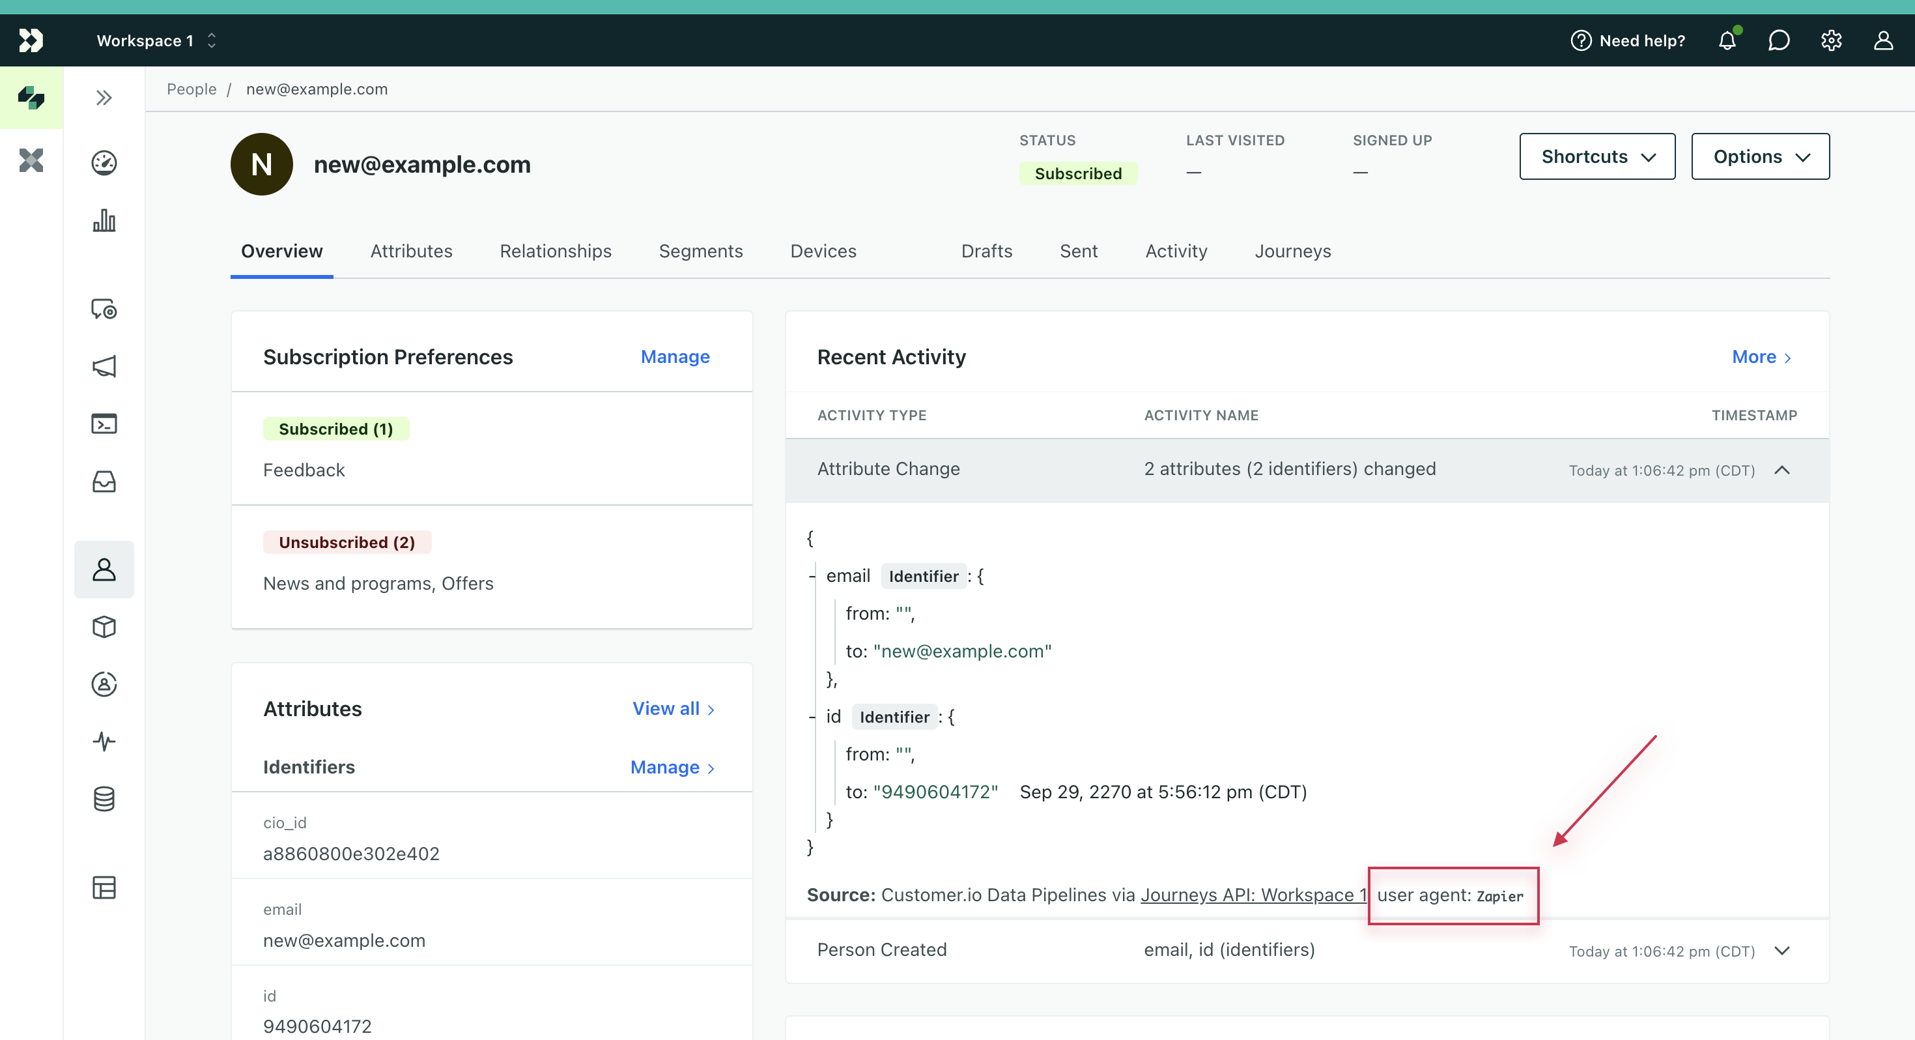Click Manage subscription preferences link
The height and width of the screenshot is (1040, 1915).
pos(675,356)
